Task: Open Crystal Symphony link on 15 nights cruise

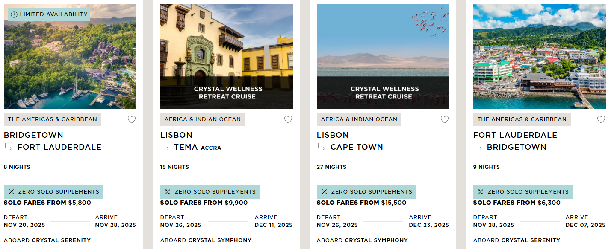Action: tap(220, 240)
